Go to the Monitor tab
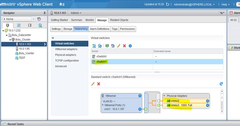Viewport: 240px width, 126px height. click(90, 20)
